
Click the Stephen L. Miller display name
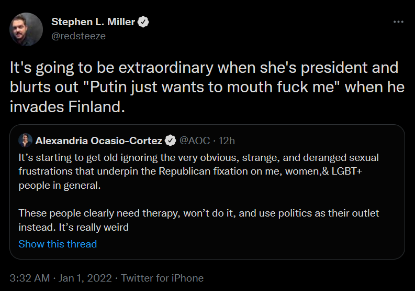click(93, 22)
